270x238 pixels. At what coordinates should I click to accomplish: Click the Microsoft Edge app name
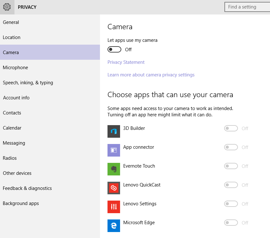[x=139, y=223]
